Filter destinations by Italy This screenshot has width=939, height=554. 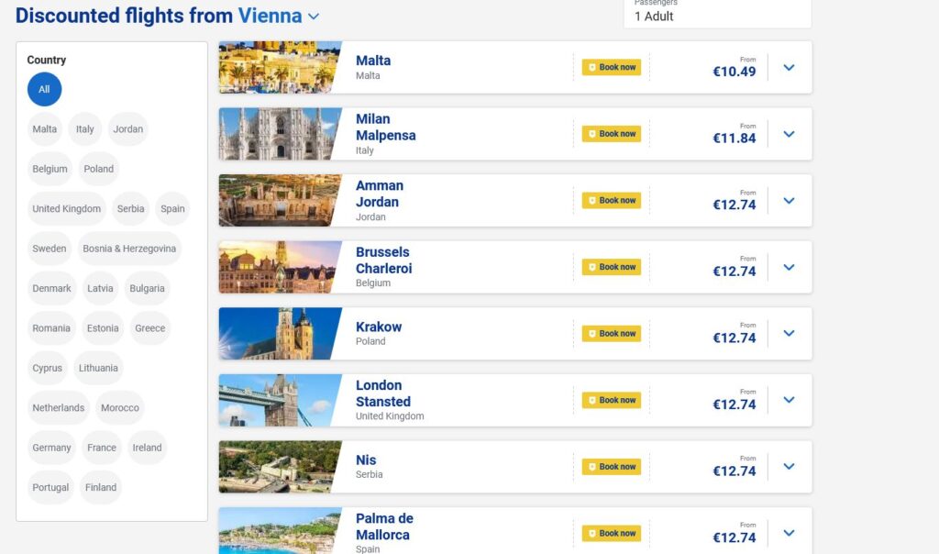point(85,129)
